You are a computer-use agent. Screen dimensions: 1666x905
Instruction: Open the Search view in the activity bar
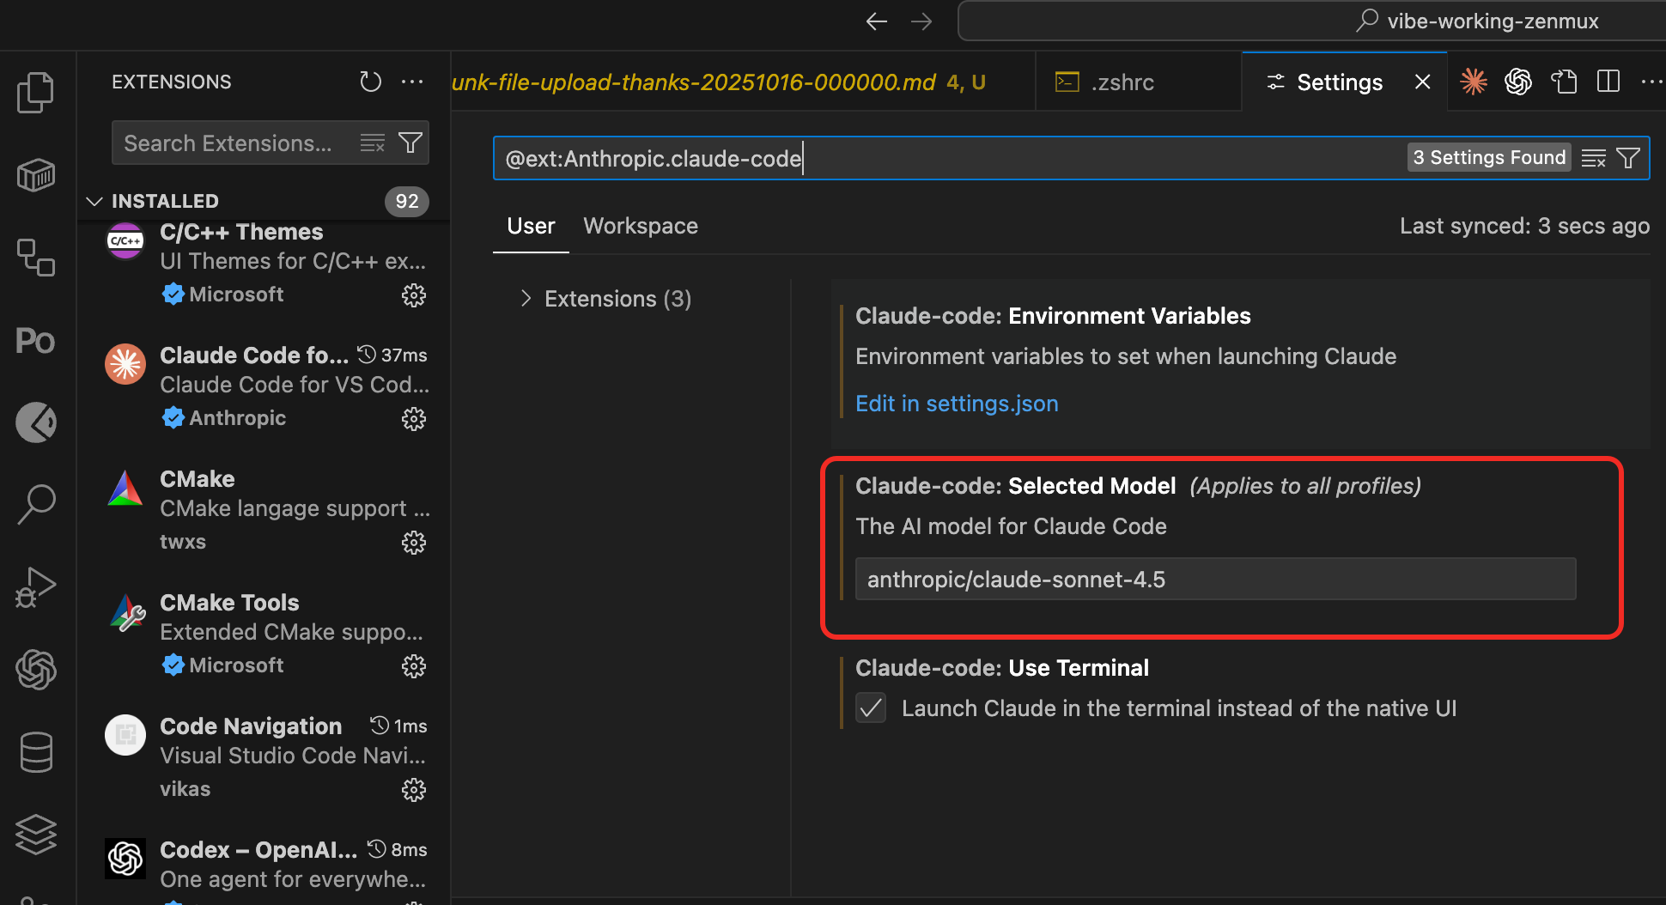click(35, 504)
